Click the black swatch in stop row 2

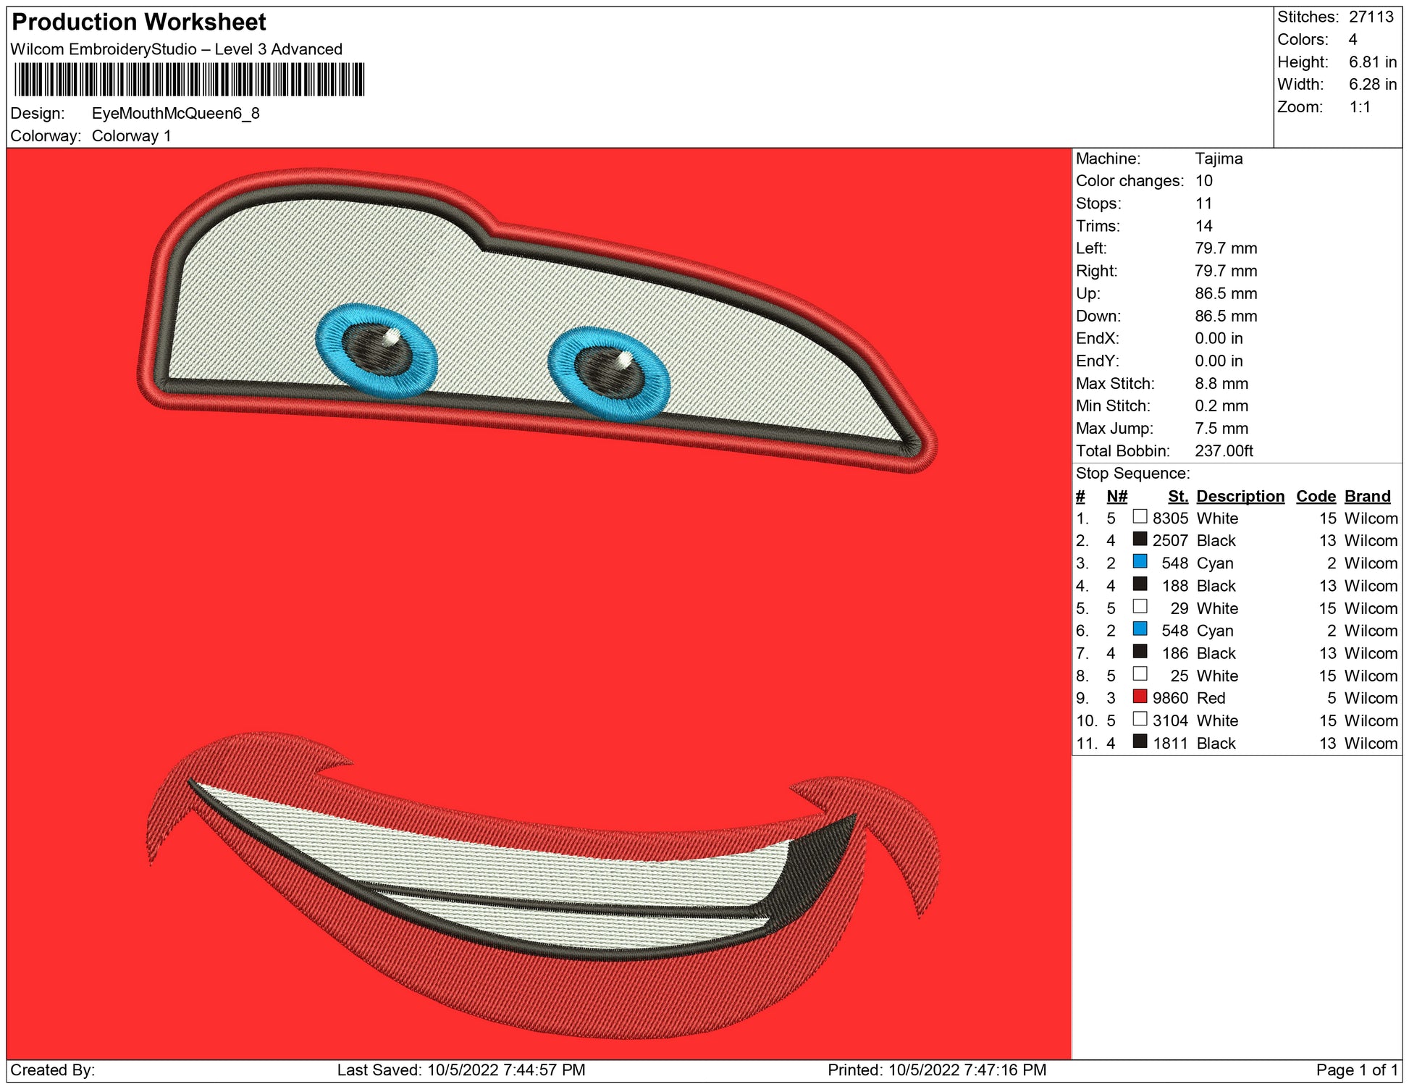tap(1140, 539)
